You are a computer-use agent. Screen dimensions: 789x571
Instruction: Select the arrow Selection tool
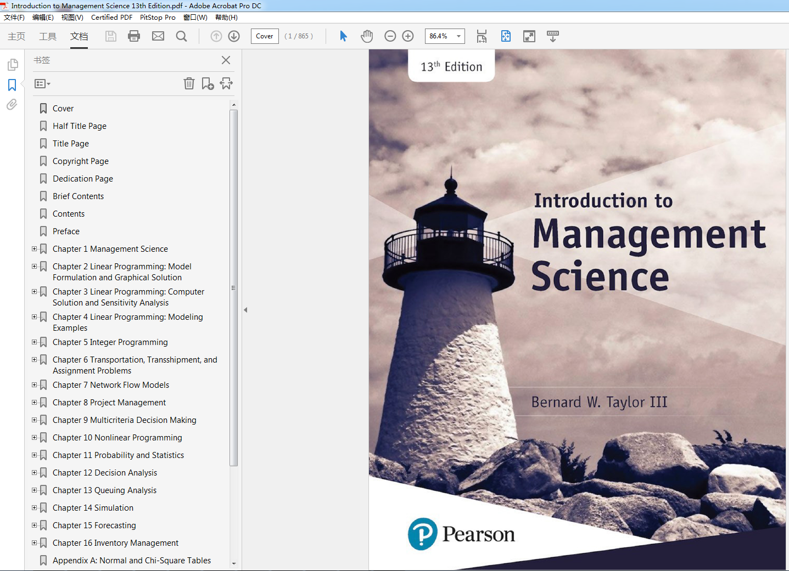[x=343, y=36]
